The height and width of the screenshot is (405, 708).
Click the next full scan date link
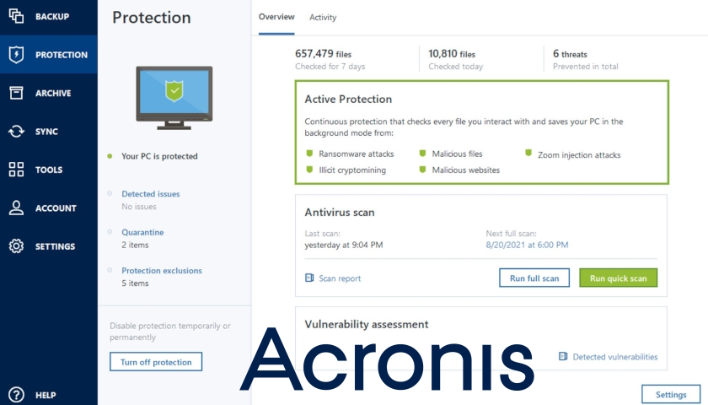point(527,245)
